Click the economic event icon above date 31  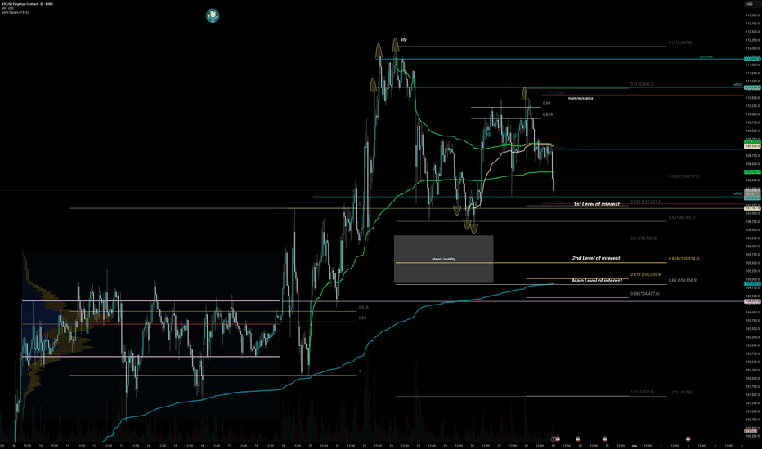point(605,439)
